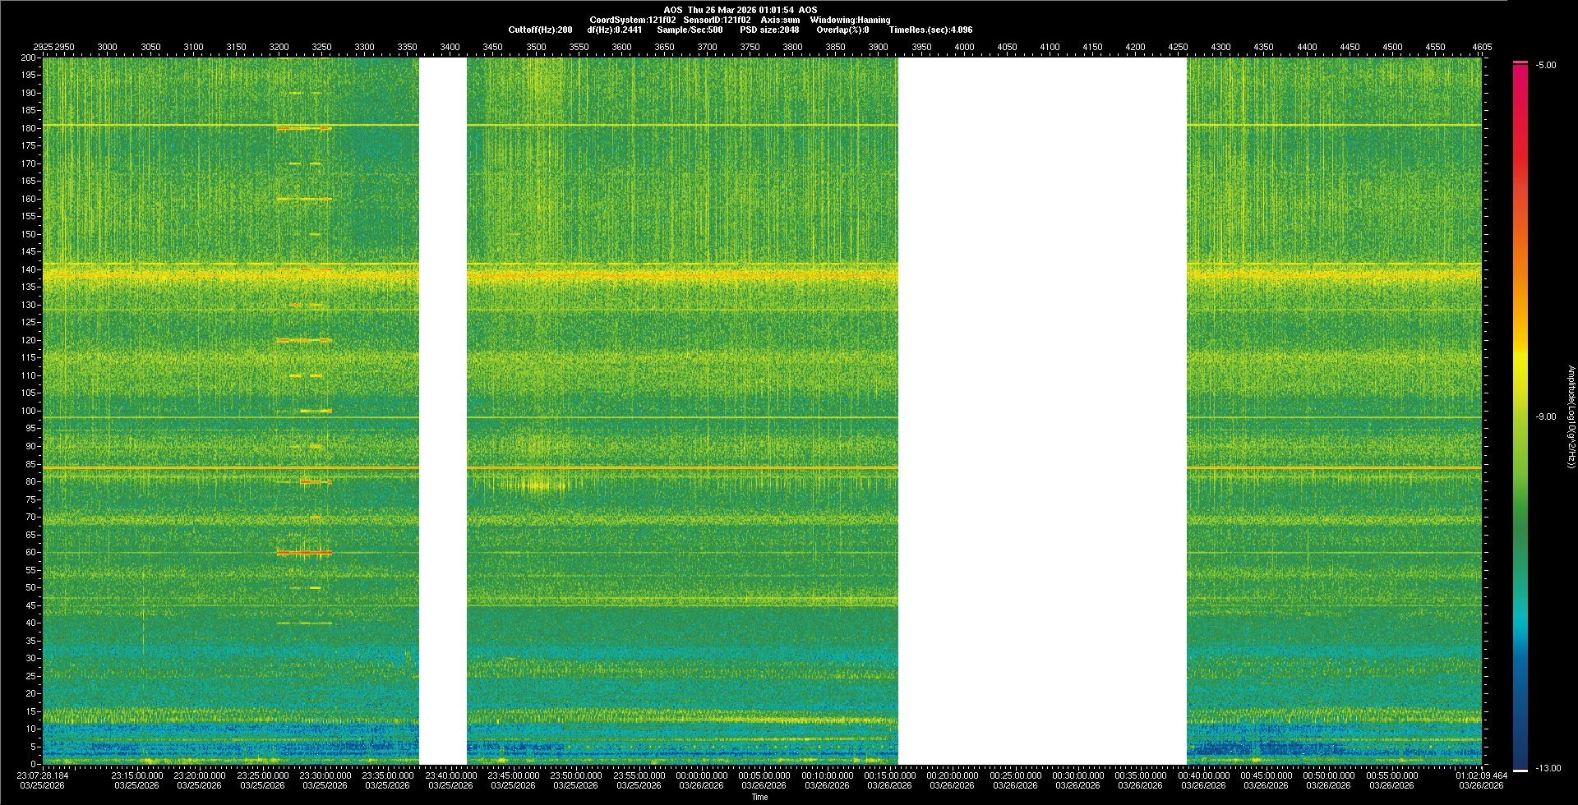
Task: Click the TimeRes.(sec):4.096 label
Action: [930, 30]
